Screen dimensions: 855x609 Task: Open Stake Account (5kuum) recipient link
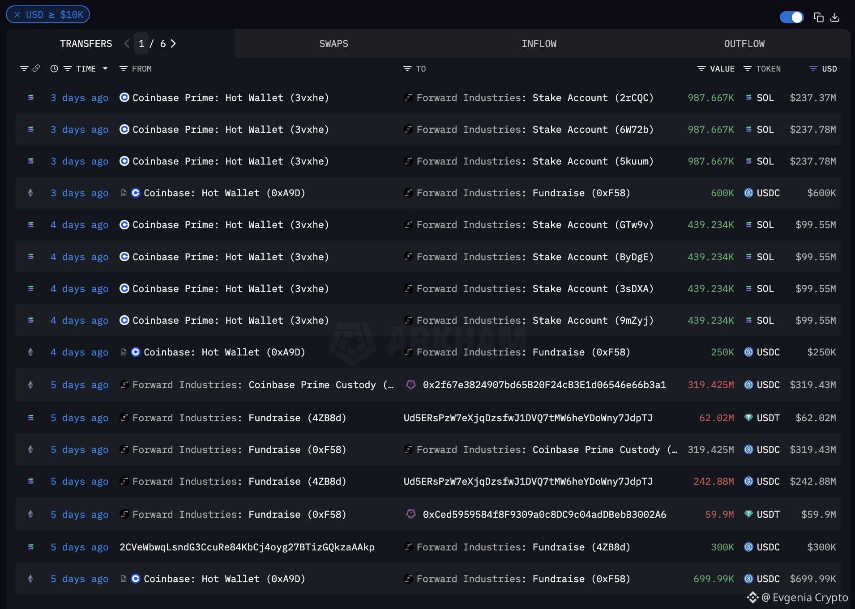[593, 161]
